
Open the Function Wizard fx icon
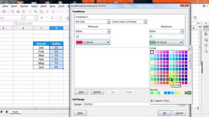coord(20,24)
